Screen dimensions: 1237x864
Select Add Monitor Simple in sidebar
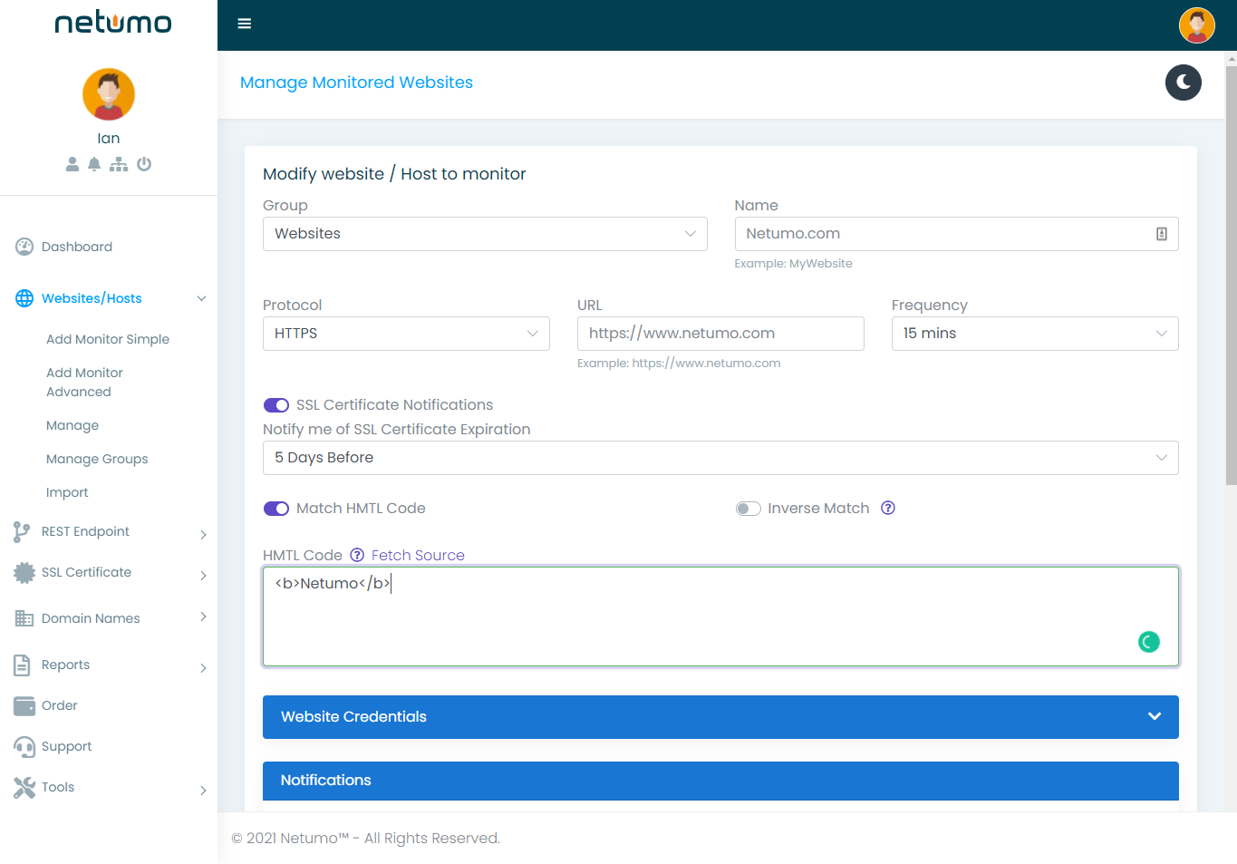[108, 339]
